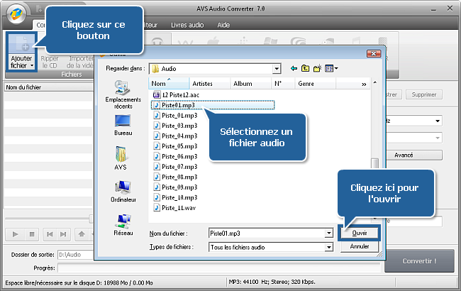Select file Piste_03.mp3
461x291 pixels.
pyautogui.click(x=175, y=126)
